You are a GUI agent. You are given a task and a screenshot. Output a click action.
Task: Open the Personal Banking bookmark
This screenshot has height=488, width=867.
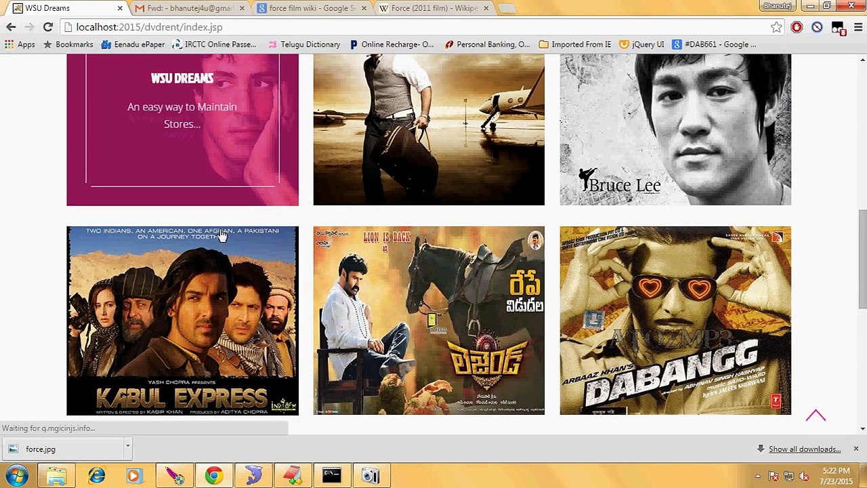coord(487,44)
